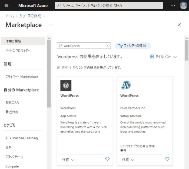
Task: Open the hamburger portal menu
Action: (x=6, y=5)
